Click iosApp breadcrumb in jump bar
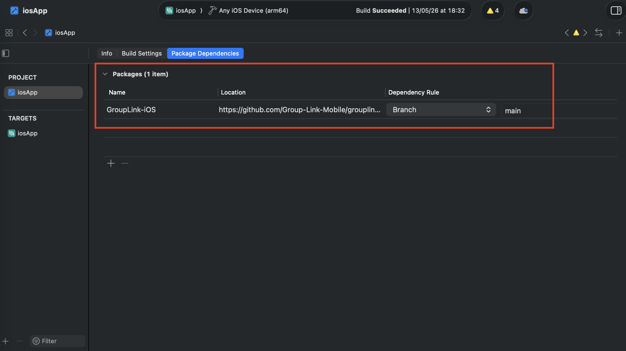This screenshot has height=351, width=626. pos(60,33)
